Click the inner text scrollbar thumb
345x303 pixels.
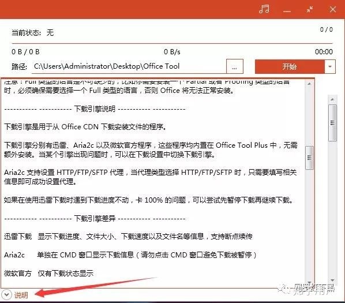pyautogui.click(x=309, y=158)
